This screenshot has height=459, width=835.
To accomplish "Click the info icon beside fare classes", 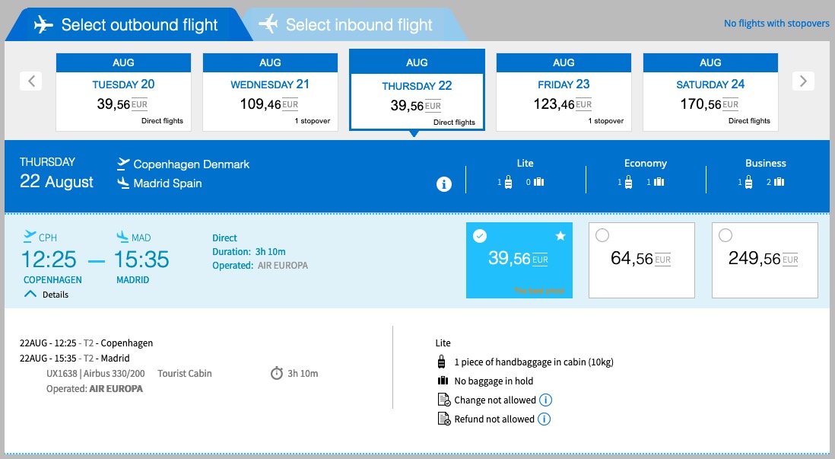I will (x=444, y=183).
